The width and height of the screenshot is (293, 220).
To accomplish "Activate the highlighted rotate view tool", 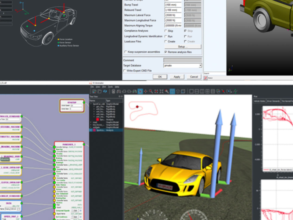I will tap(140, 91).
